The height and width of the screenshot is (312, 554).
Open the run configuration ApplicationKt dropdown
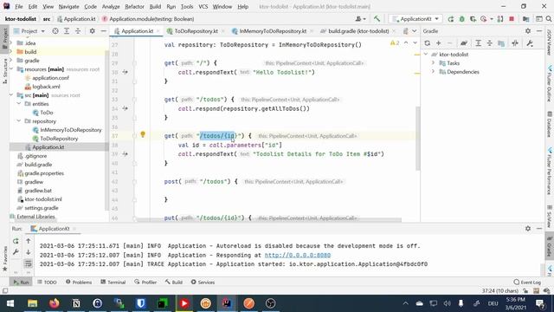(415, 19)
